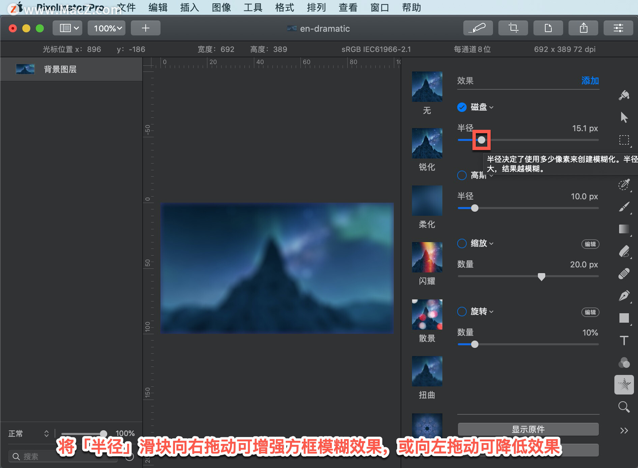Click the 显示原件 button

528,429
